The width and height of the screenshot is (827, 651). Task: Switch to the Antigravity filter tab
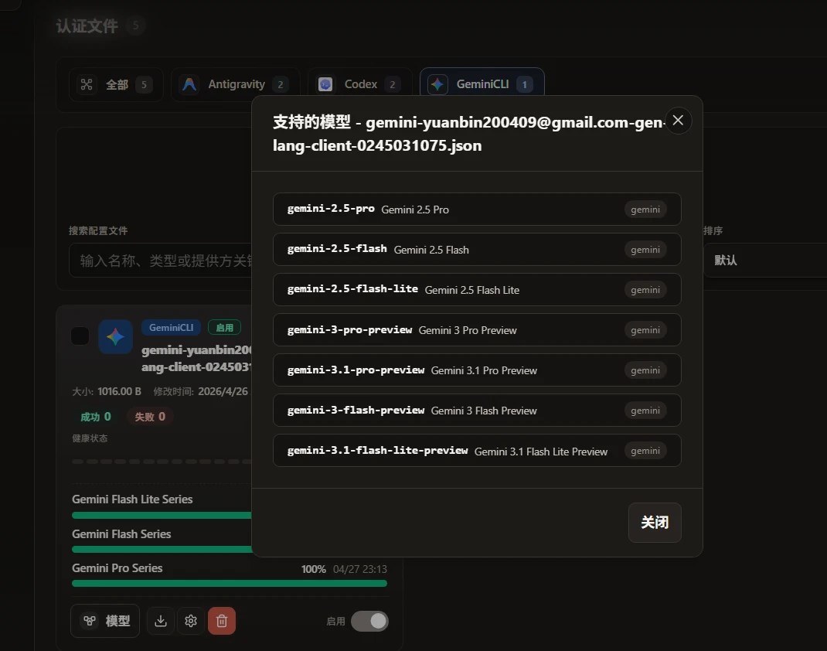point(235,84)
